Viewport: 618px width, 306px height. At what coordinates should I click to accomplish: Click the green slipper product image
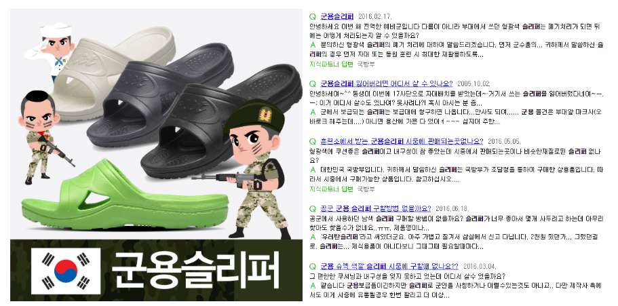pos(125,195)
